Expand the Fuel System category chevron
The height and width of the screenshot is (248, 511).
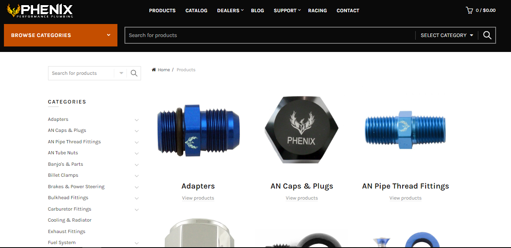[x=137, y=243]
